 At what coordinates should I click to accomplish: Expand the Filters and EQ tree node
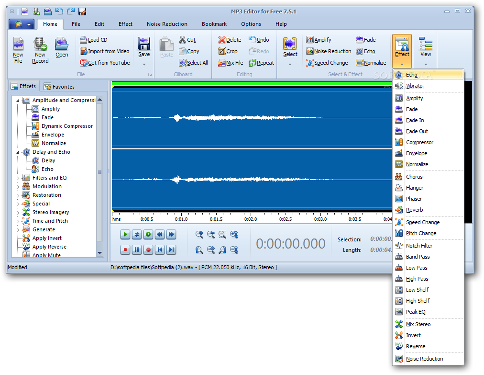(18, 178)
